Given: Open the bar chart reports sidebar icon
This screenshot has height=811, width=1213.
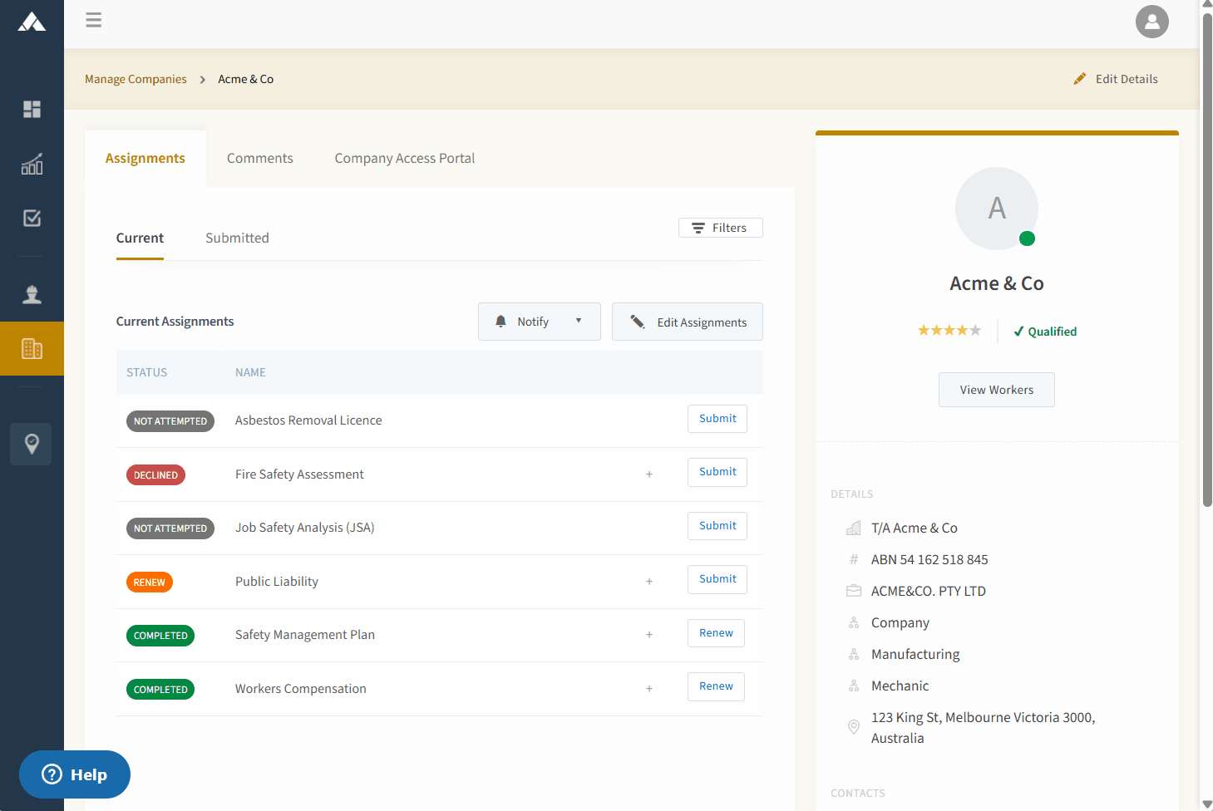Looking at the screenshot, I should click(x=32, y=164).
